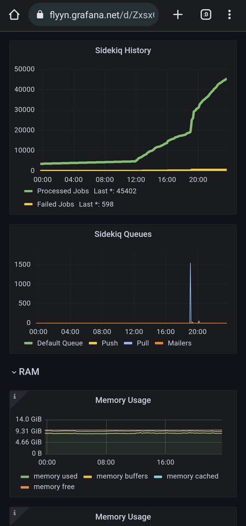Click the yellow Failed Jobs color swatch
The image size is (246, 526).
pos(29,204)
